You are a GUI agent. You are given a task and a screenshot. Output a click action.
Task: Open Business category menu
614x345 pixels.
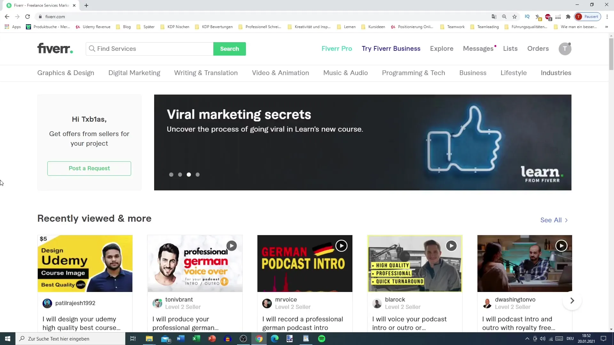(x=473, y=73)
